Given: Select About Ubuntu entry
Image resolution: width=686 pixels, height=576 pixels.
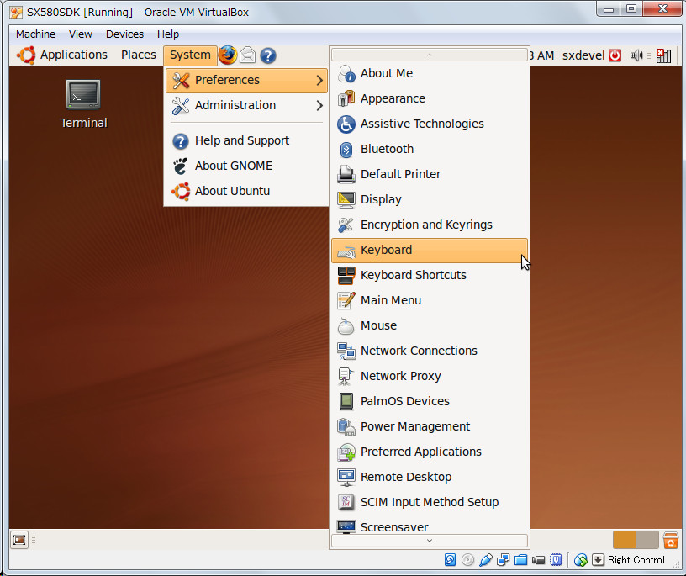Looking at the screenshot, I should tap(246, 191).
